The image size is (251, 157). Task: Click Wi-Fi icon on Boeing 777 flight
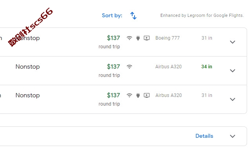[x=129, y=38]
